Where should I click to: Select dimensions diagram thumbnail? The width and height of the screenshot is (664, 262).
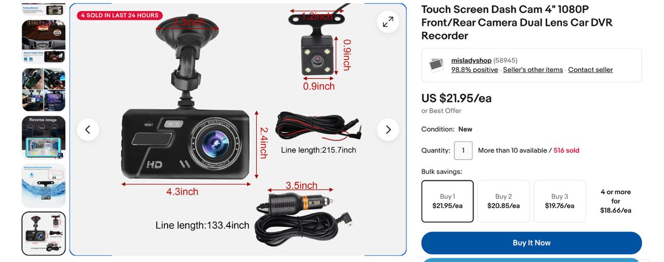(x=44, y=234)
